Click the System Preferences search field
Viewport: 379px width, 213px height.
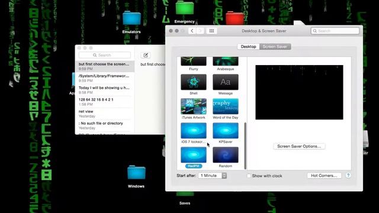point(335,31)
